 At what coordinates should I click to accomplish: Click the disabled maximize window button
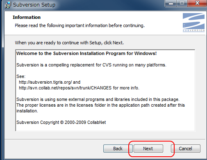[x=182, y=3]
